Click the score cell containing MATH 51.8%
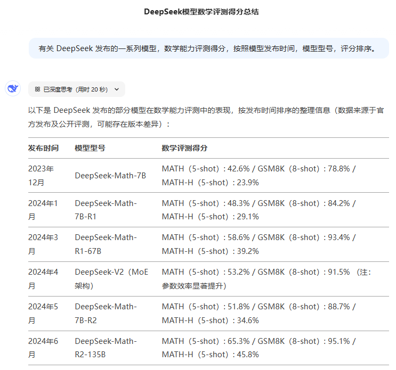Viewport: 396px width, 370px height. [258, 314]
